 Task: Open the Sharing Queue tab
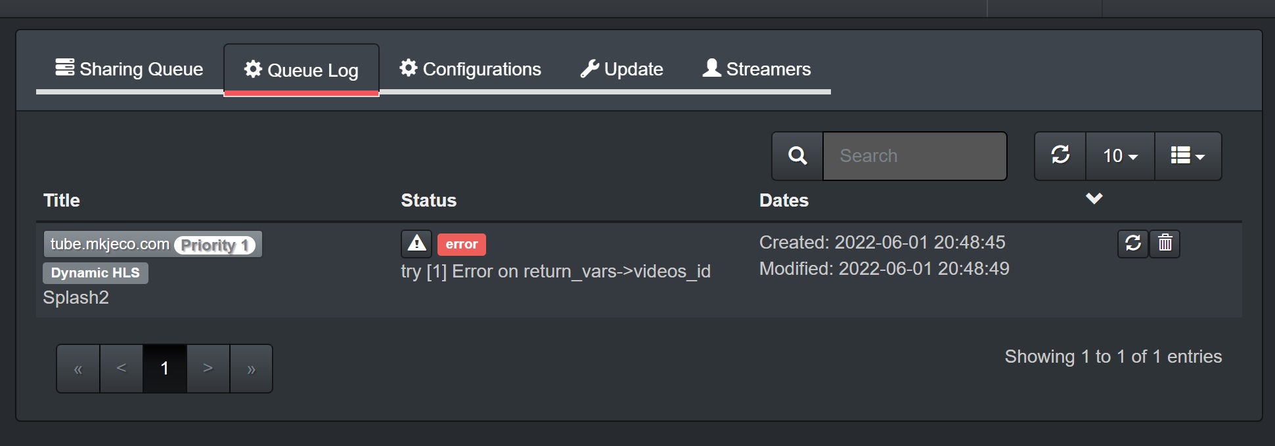pos(129,69)
